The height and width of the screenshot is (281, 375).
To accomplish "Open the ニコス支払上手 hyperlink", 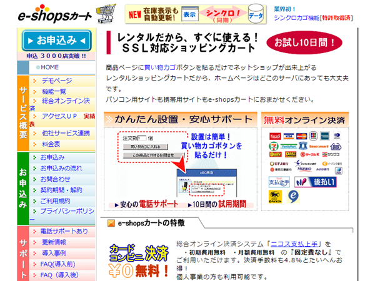I will pos(294,244).
